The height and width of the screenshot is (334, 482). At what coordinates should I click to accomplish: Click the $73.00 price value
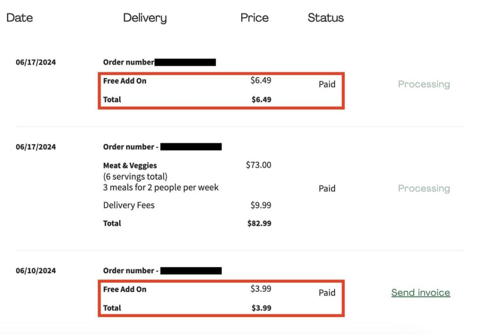[x=259, y=165]
